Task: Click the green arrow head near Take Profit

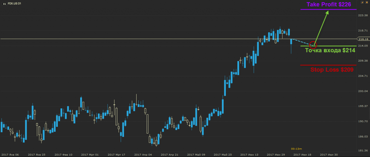Action: pyautogui.click(x=328, y=13)
